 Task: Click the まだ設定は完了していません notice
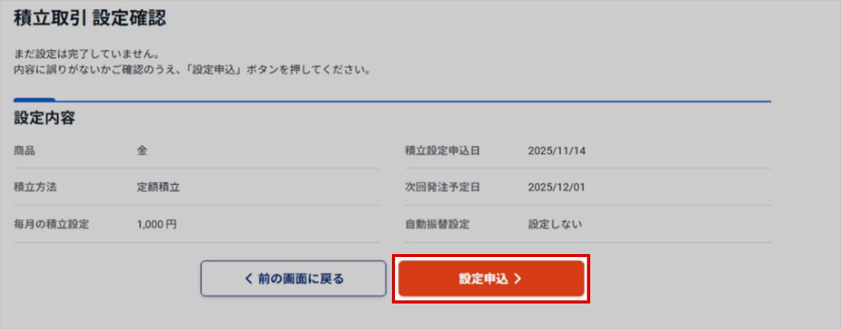tap(87, 55)
